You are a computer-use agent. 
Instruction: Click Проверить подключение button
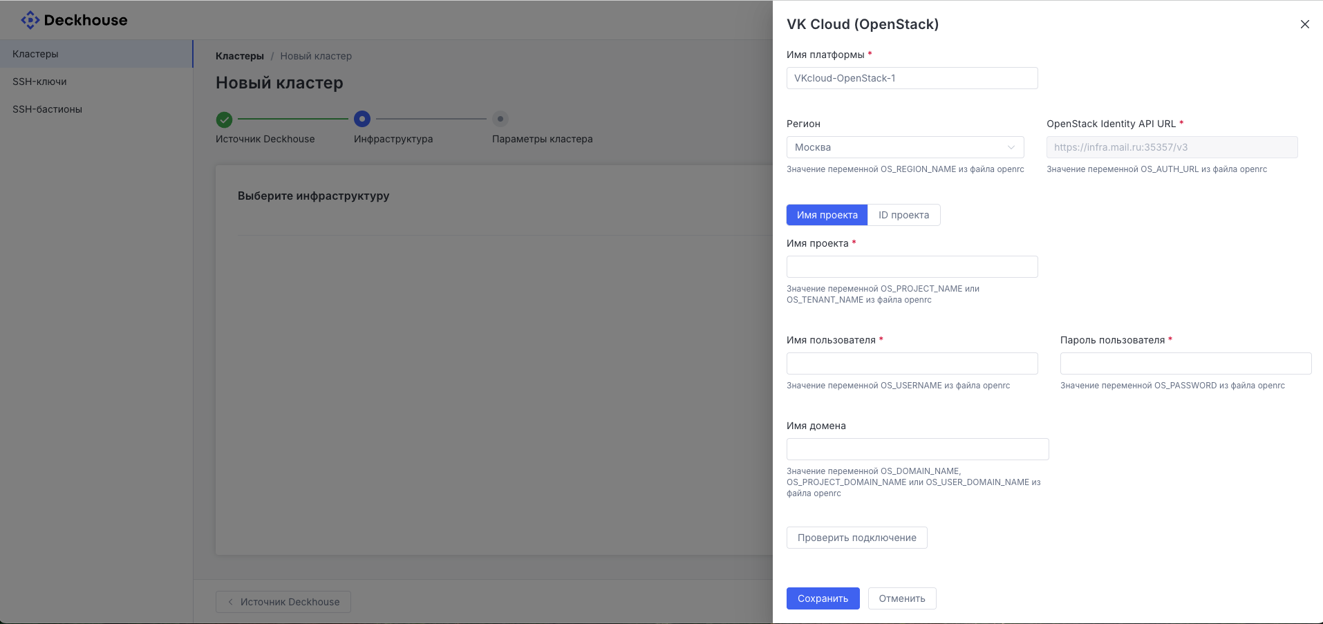tap(856, 538)
